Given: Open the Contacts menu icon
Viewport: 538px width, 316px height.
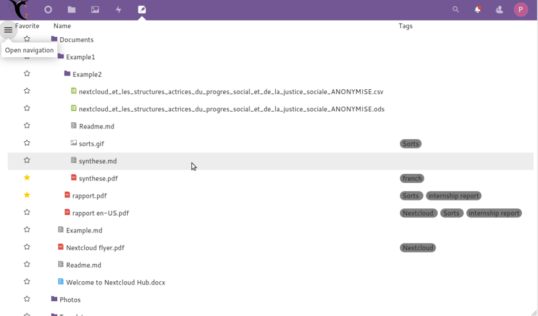Looking at the screenshot, I should pyautogui.click(x=499, y=9).
